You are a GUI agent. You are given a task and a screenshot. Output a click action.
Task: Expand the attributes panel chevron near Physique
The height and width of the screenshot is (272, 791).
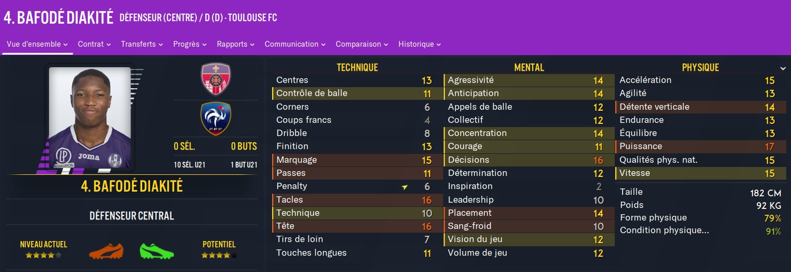(x=783, y=68)
